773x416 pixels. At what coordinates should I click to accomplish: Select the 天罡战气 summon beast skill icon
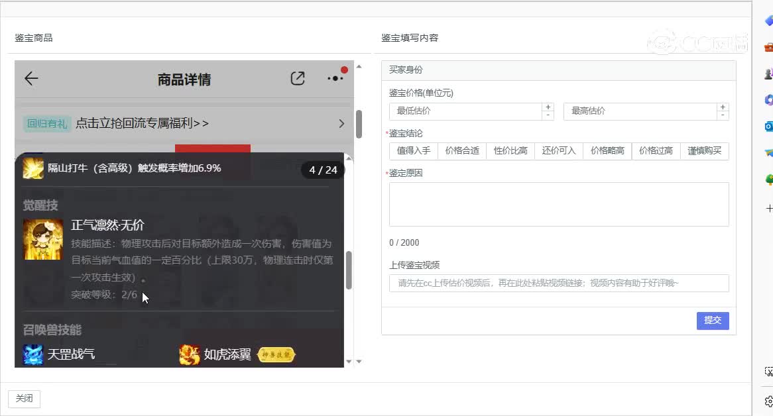click(32, 355)
